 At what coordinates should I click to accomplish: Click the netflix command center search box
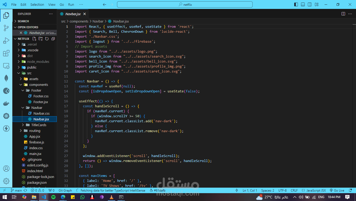pos(185,4)
